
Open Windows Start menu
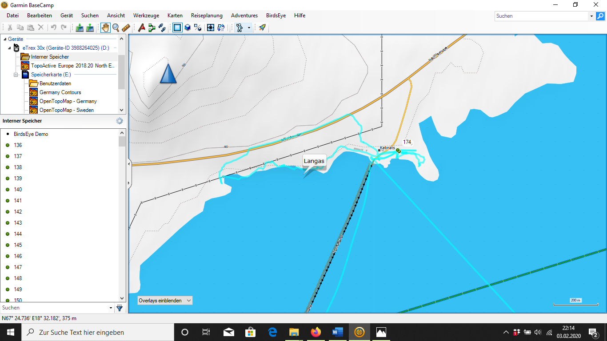click(x=11, y=332)
